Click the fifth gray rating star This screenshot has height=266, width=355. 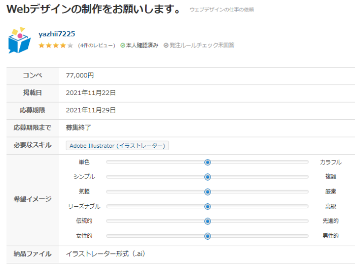click(70, 46)
